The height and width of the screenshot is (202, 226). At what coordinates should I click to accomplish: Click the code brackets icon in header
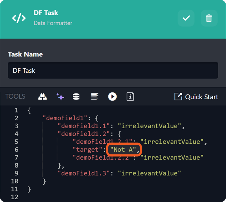click(x=19, y=18)
